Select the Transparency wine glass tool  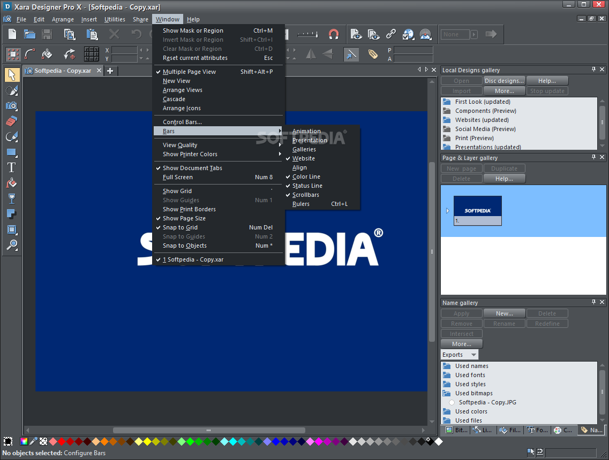[12, 198]
